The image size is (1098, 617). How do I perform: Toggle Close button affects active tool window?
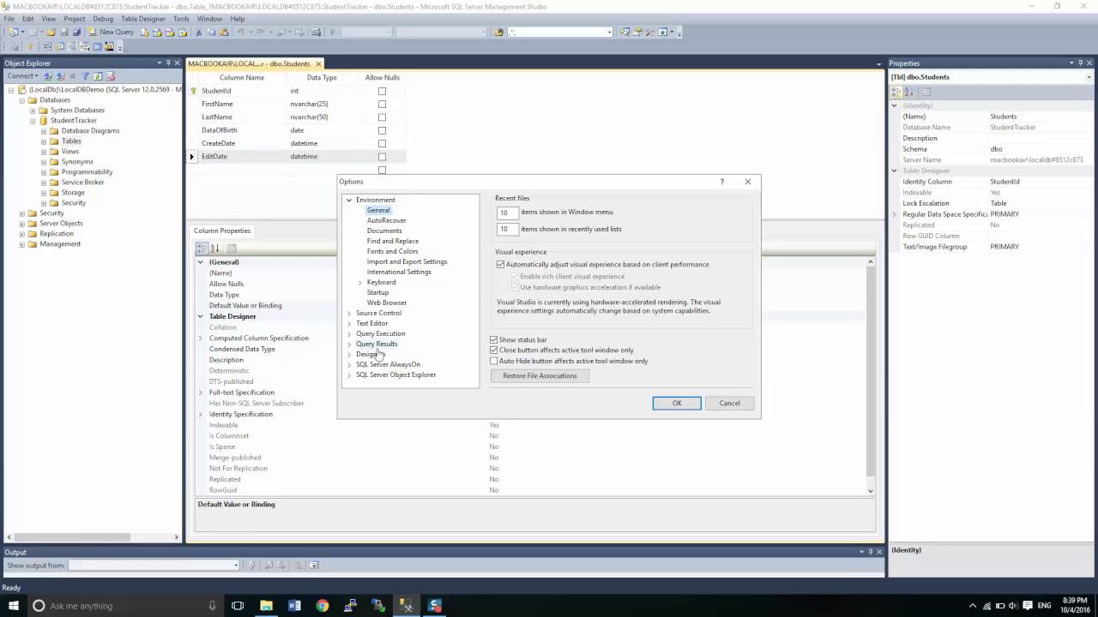click(x=494, y=350)
